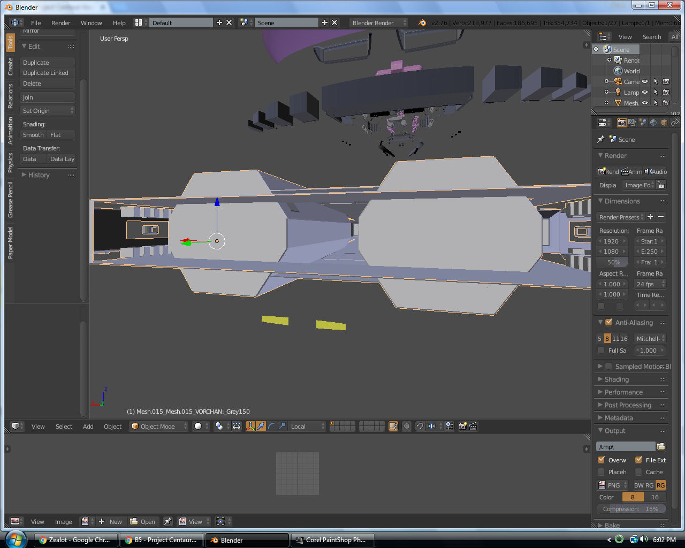
Task: Expand the Post Processing panel
Action: (x=628, y=405)
